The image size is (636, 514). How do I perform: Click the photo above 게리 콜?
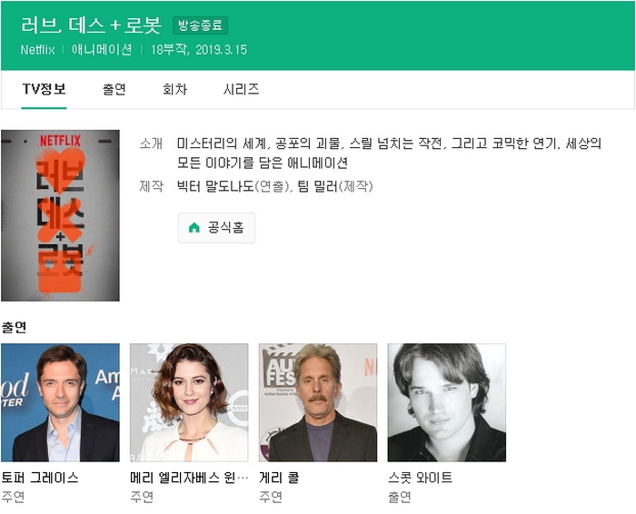pos(318,402)
